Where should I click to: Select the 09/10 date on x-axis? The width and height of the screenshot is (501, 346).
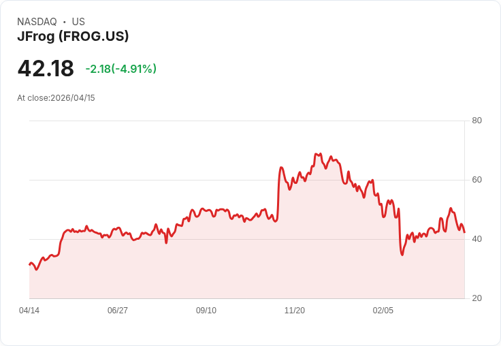point(206,311)
